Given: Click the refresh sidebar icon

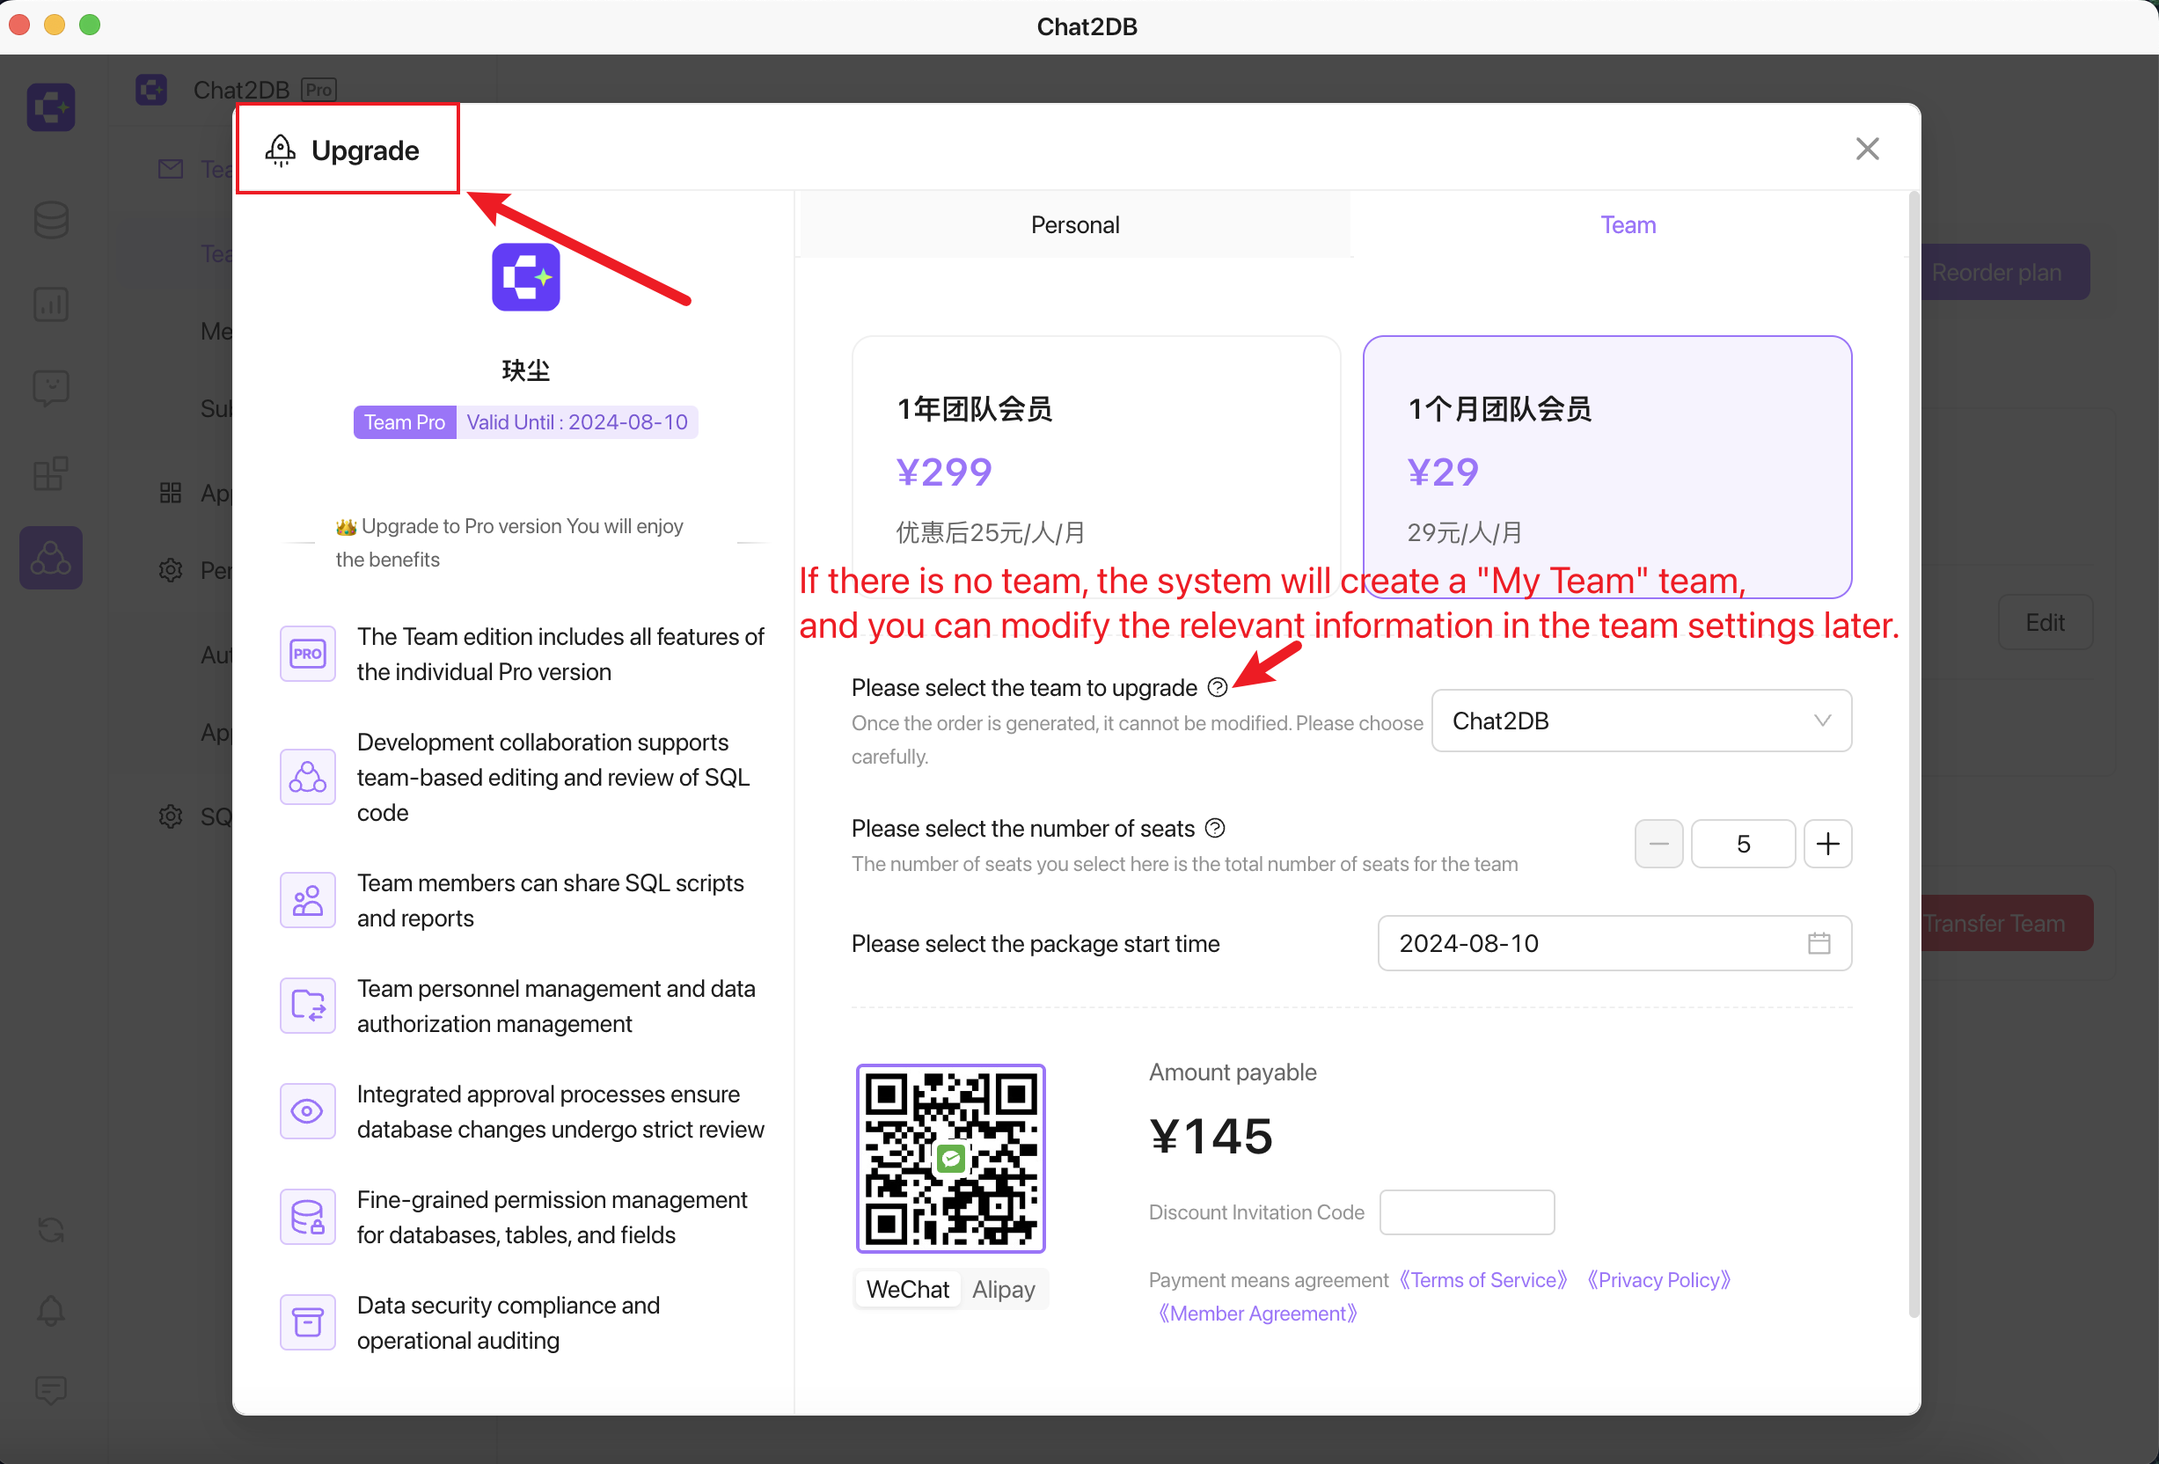Looking at the screenshot, I should coord(51,1230).
